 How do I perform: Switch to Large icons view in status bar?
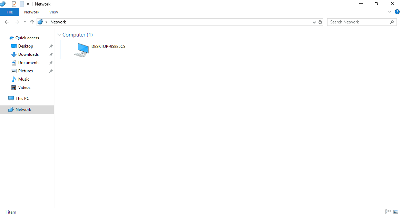pos(396,212)
